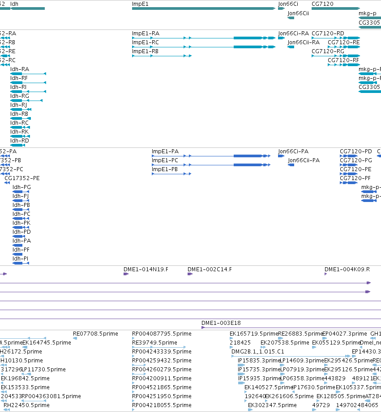The width and height of the screenshot is (381, 412).
Task: Click protein Idh-PK
Action: [21, 227]
